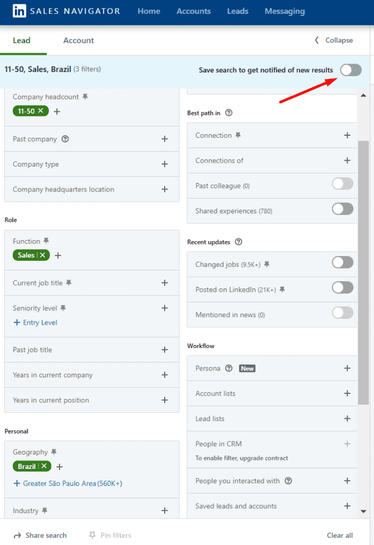This screenshot has height=545, width=374.
Task: Enable the save search notification toggle
Action: coord(351,70)
